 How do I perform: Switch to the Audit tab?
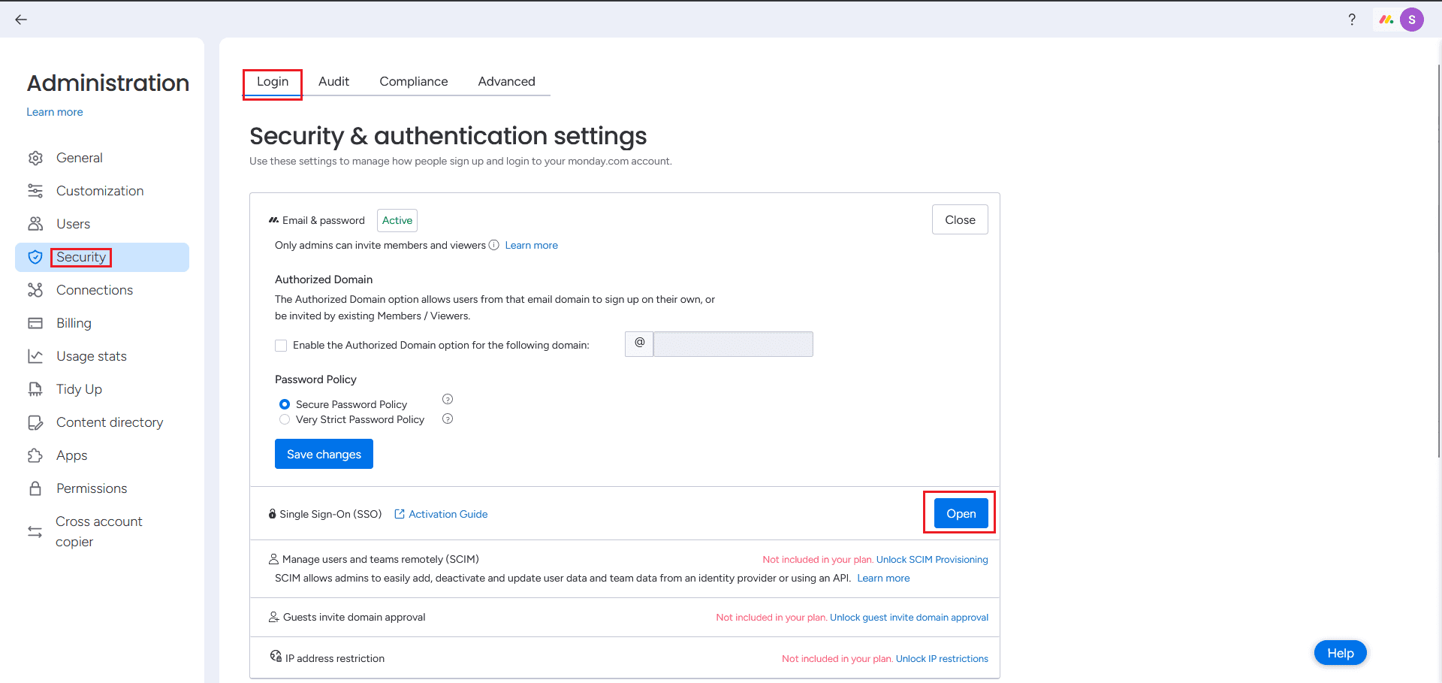click(x=333, y=81)
